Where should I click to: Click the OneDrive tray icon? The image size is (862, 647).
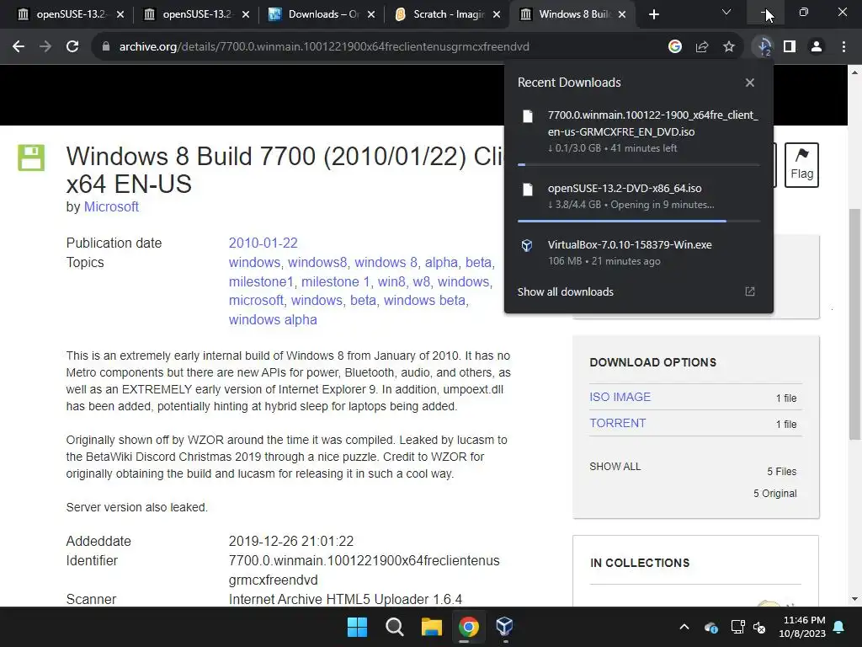click(x=710, y=627)
